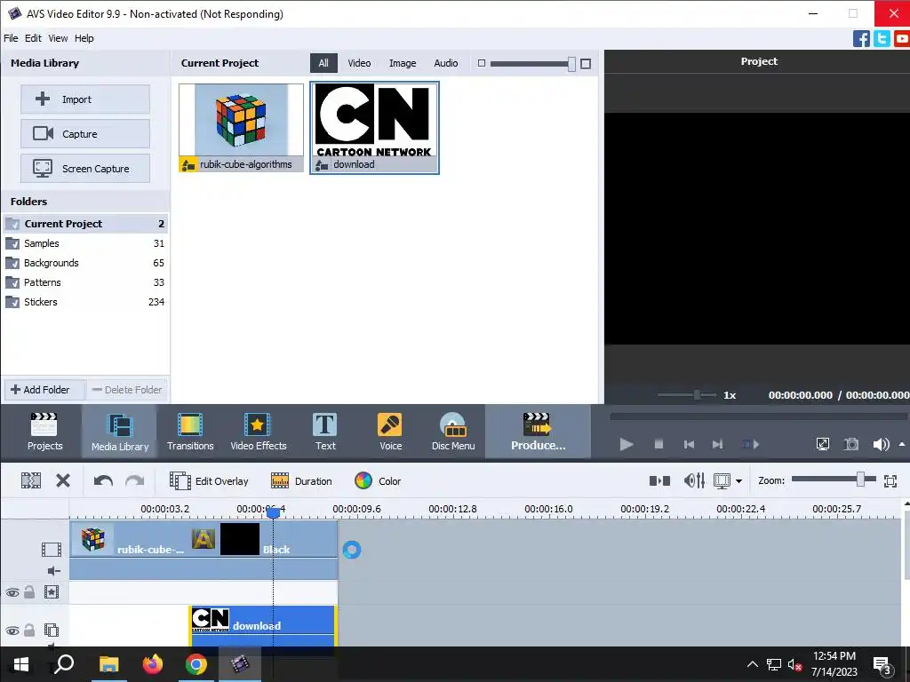Switch to the All media filter tab

pos(323,63)
